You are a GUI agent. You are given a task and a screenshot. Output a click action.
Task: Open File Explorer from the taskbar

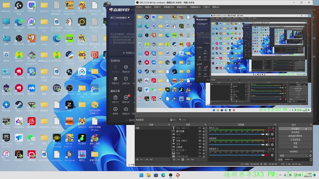[148, 175]
